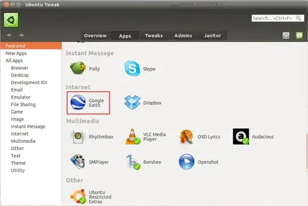Open the Polly app icon
The width and height of the screenshot is (308, 206).
click(78, 68)
